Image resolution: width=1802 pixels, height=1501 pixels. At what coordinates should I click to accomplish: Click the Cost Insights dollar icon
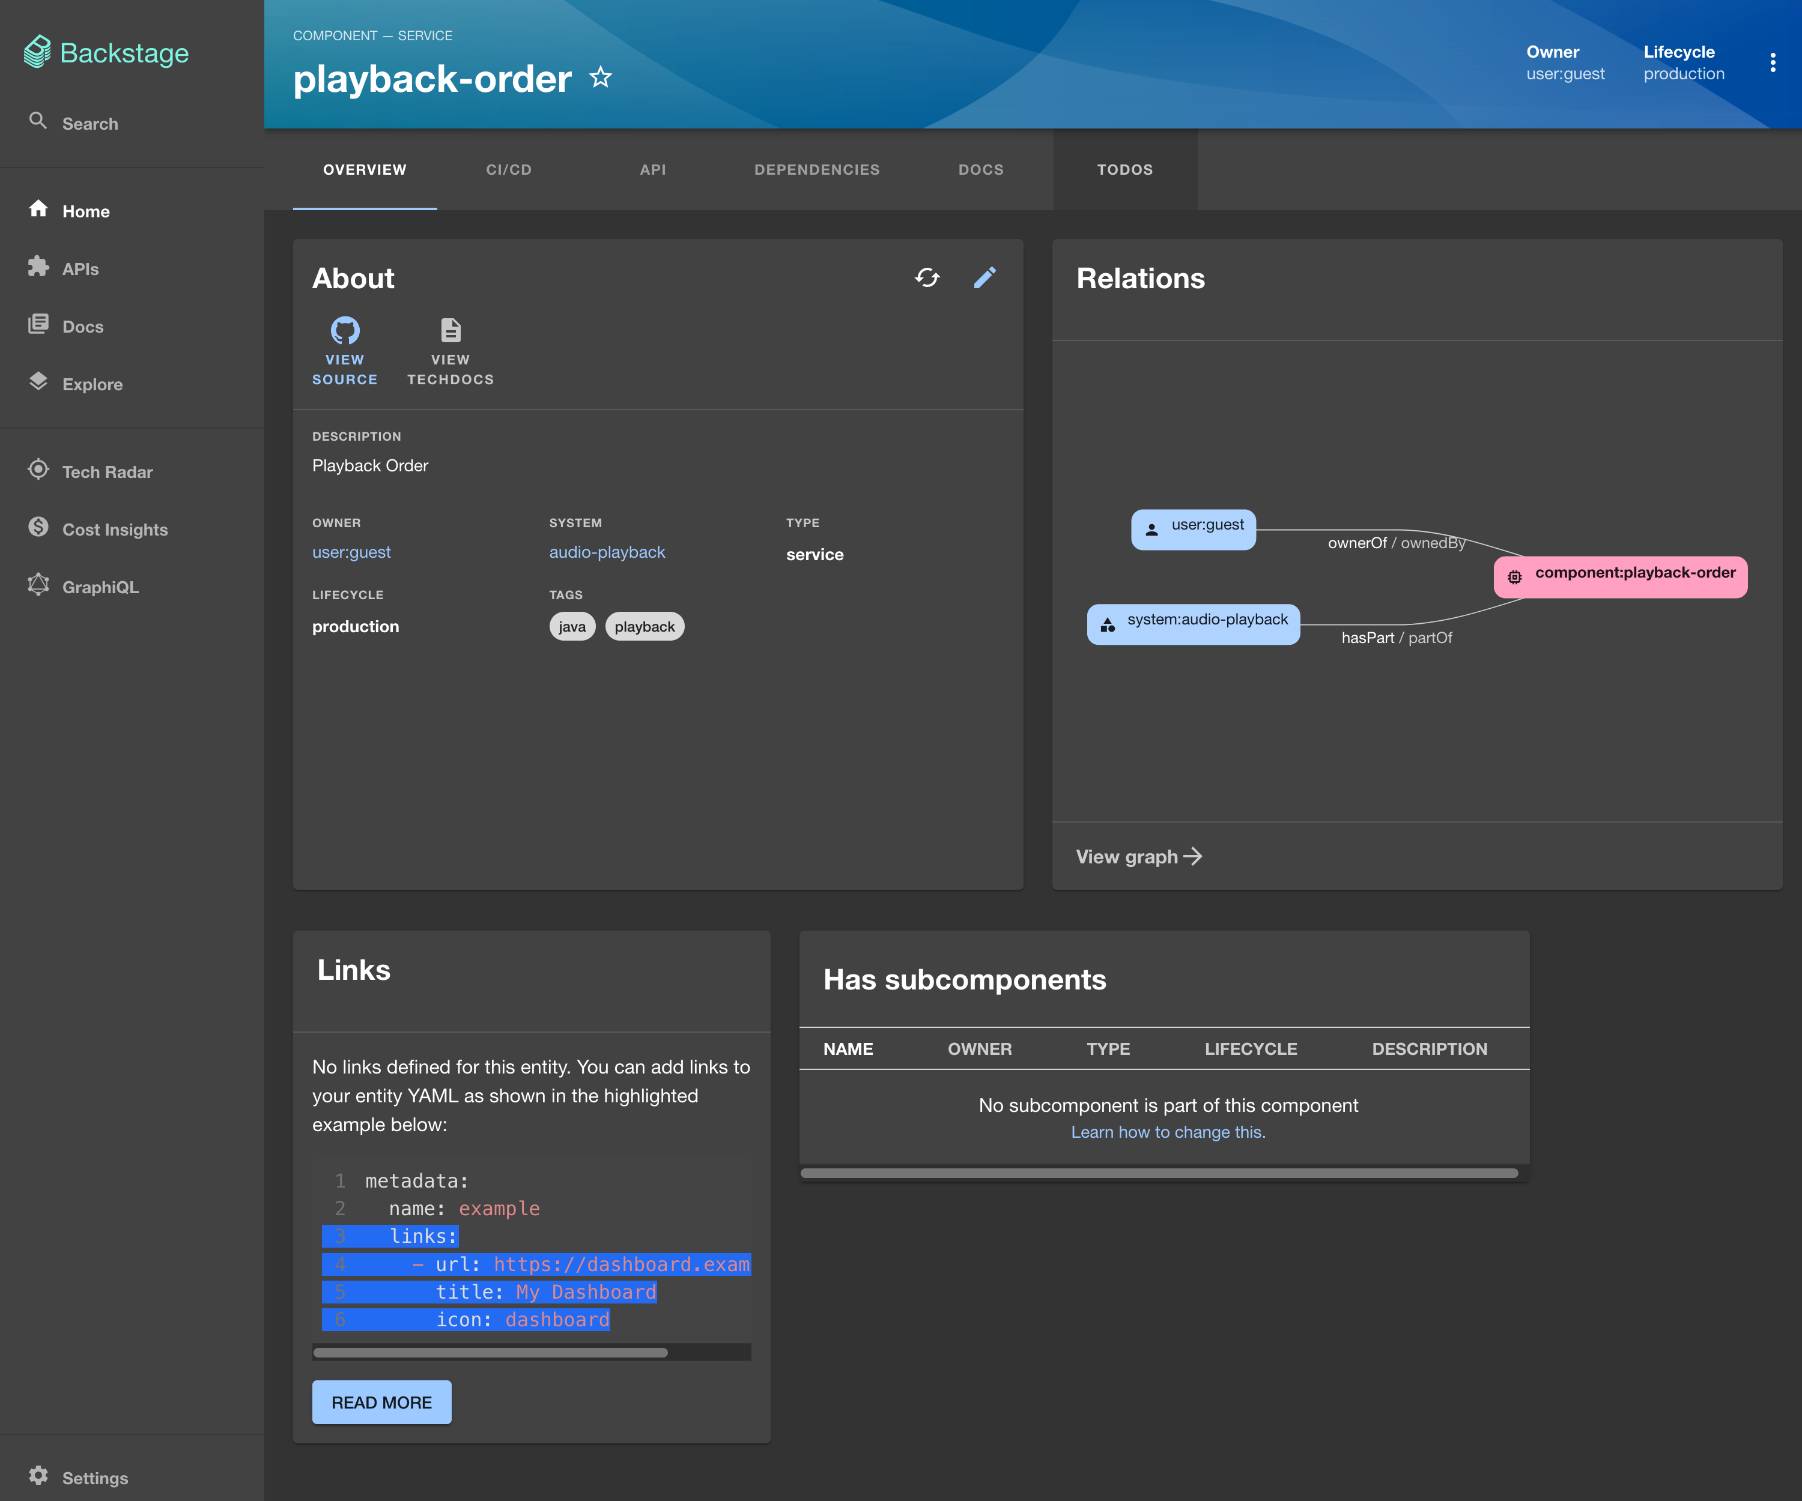(38, 527)
